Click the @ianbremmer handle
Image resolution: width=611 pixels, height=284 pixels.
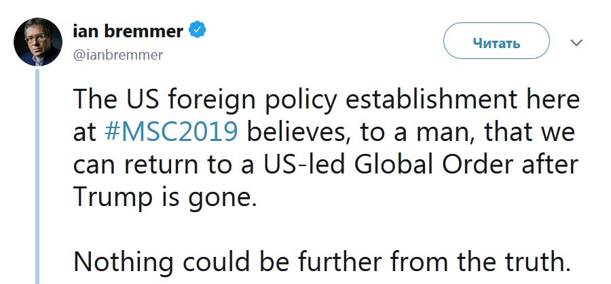(117, 55)
